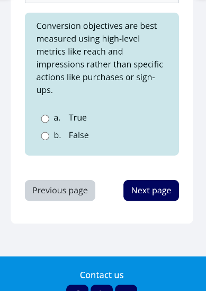Return to the Previous page
Screen dimensions: 206x291
[60, 191]
